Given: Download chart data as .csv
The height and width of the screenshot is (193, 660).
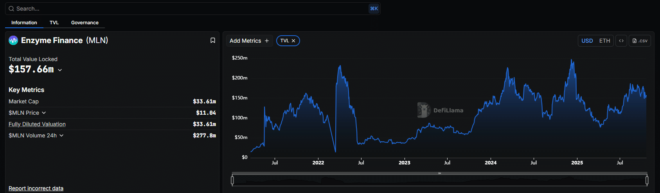Looking at the screenshot, I should [640, 41].
